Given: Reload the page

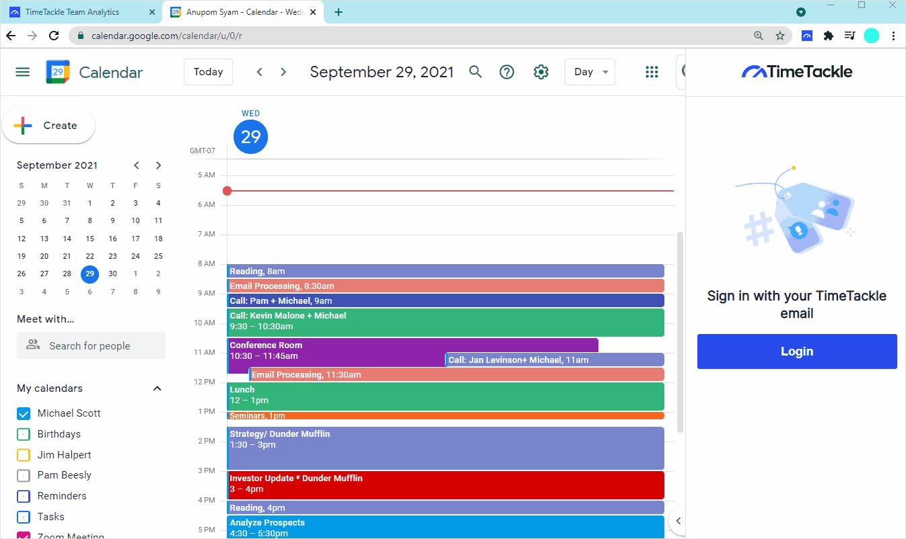Looking at the screenshot, I should click(54, 36).
